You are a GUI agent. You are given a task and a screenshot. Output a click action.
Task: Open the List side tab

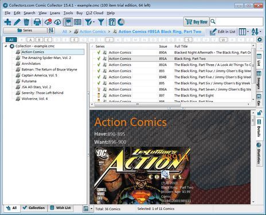coord(259,60)
